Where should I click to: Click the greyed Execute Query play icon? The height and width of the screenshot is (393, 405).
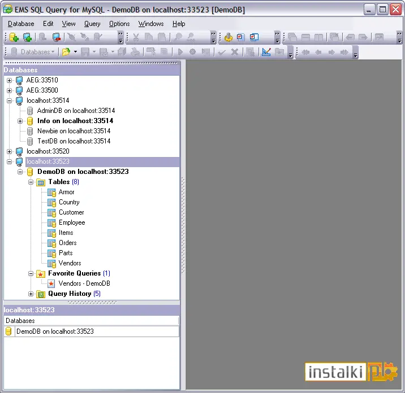[x=180, y=52]
